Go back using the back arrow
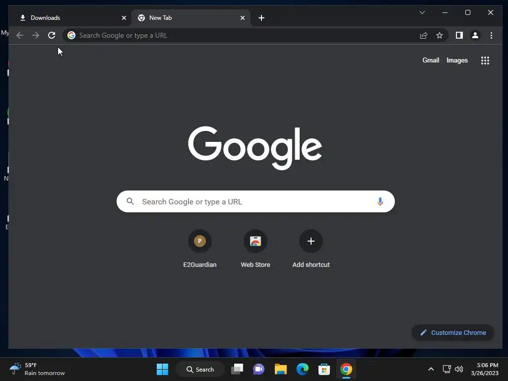 (x=20, y=35)
